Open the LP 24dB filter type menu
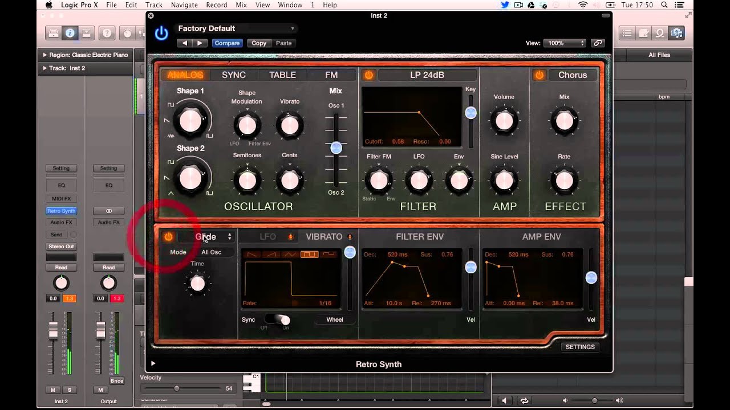The width and height of the screenshot is (730, 410). click(427, 75)
